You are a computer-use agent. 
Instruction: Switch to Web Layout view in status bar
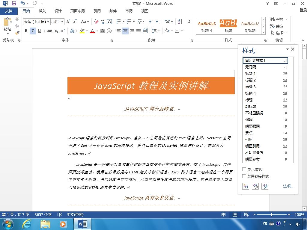[x=246, y=214]
